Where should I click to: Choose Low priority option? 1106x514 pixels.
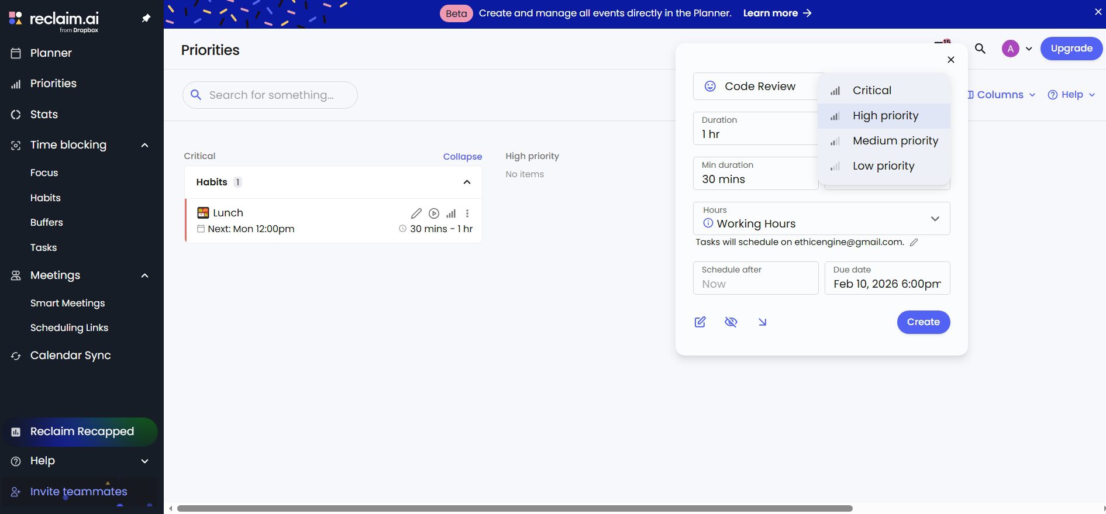pos(883,166)
